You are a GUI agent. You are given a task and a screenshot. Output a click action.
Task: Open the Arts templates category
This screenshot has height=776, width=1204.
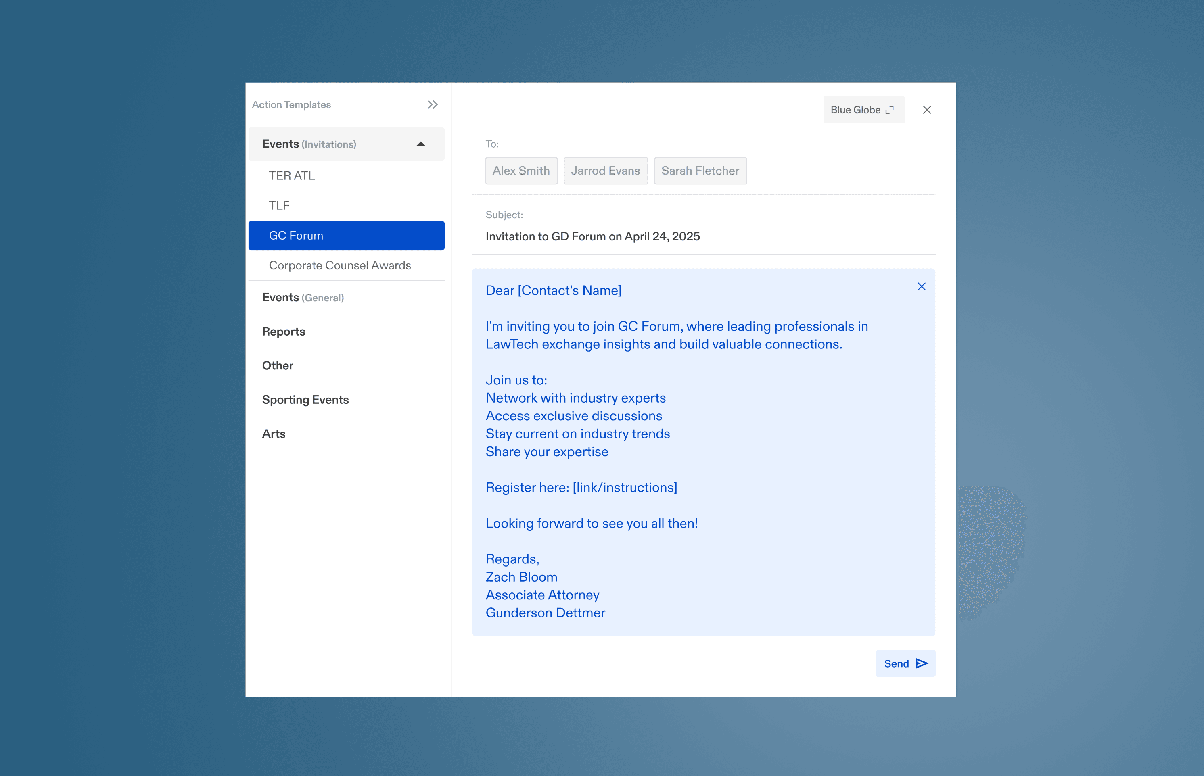pos(274,434)
